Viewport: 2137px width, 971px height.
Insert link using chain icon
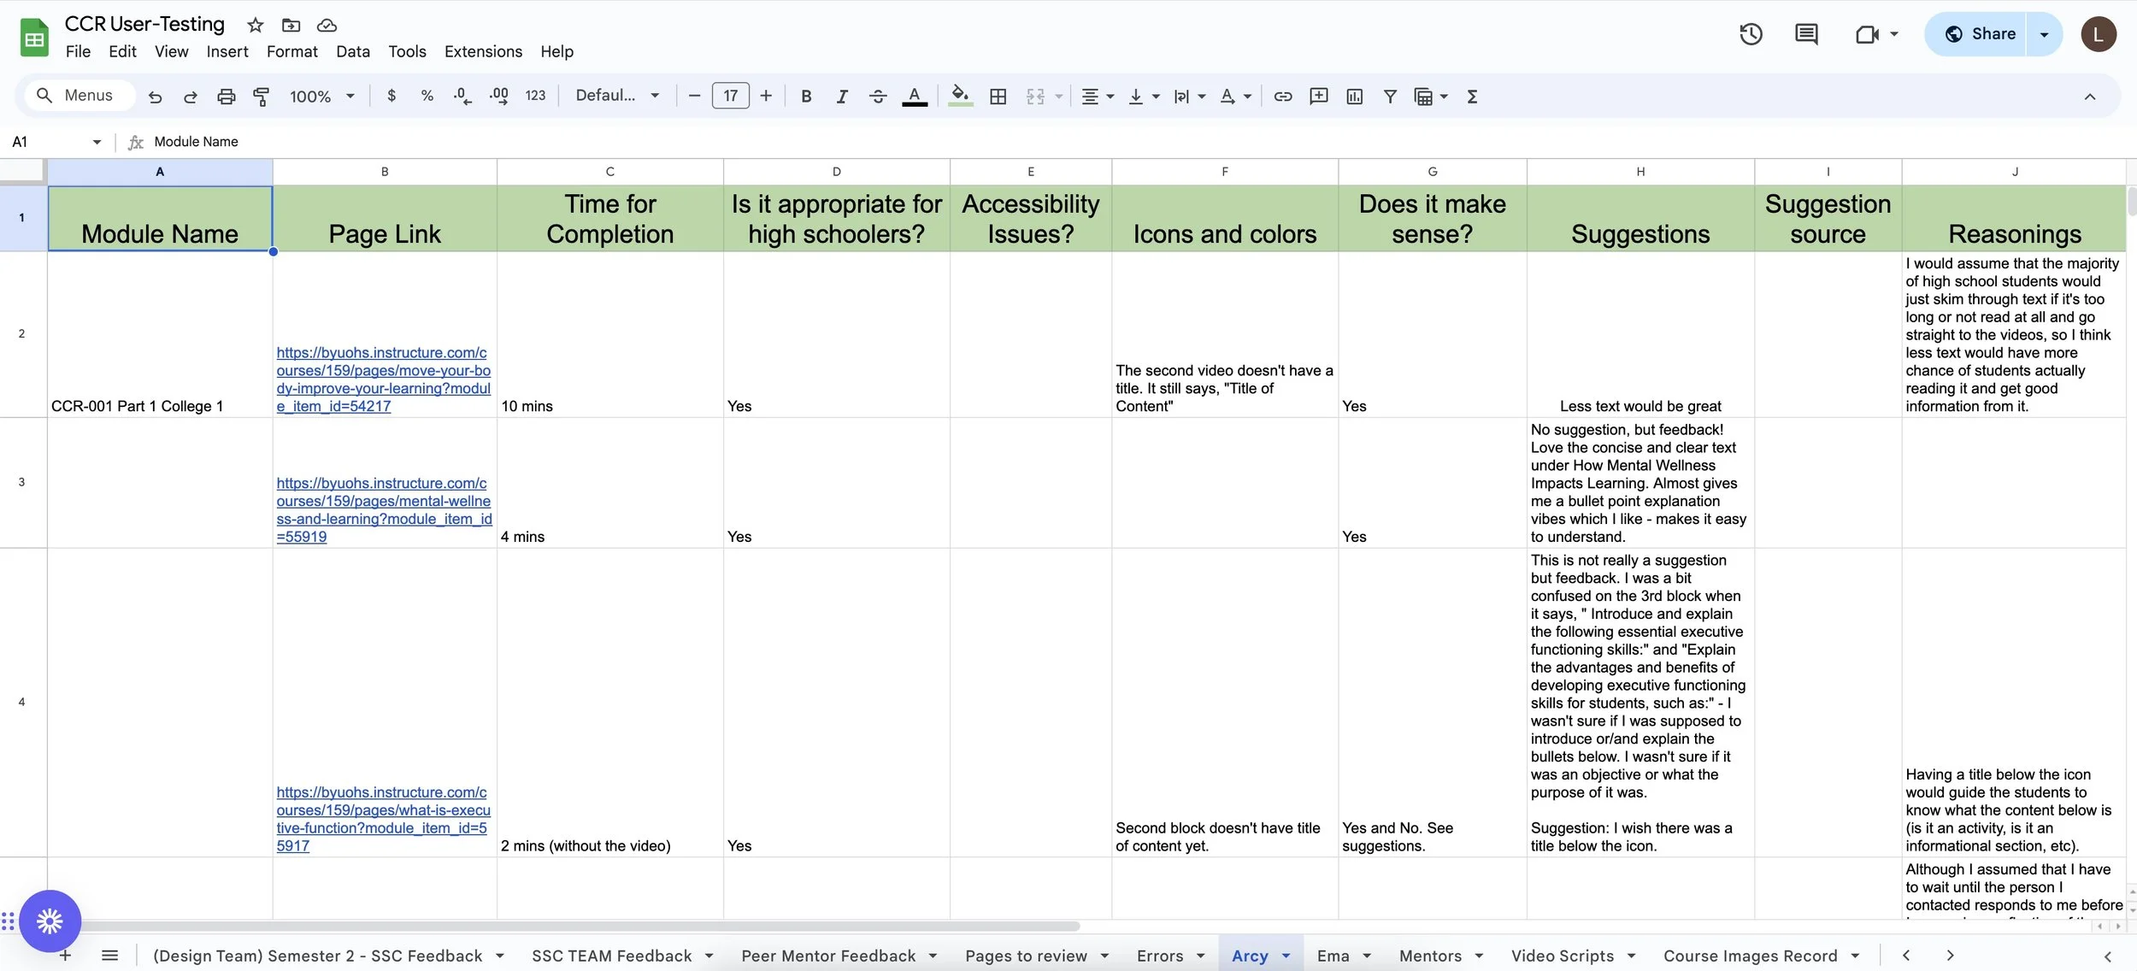click(1283, 96)
